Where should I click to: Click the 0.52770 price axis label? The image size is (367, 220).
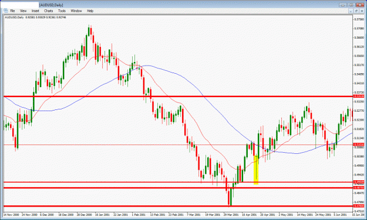359,111
